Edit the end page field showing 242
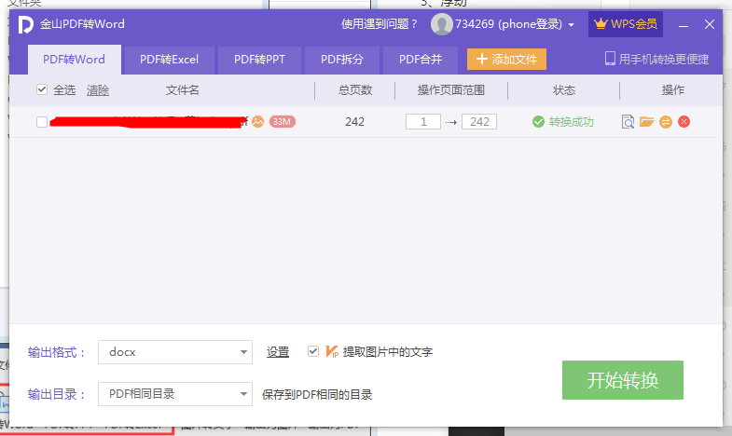The height and width of the screenshot is (436, 732). [x=479, y=122]
